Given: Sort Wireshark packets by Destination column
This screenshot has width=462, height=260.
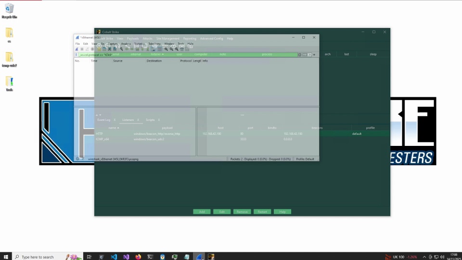Looking at the screenshot, I should [x=154, y=61].
